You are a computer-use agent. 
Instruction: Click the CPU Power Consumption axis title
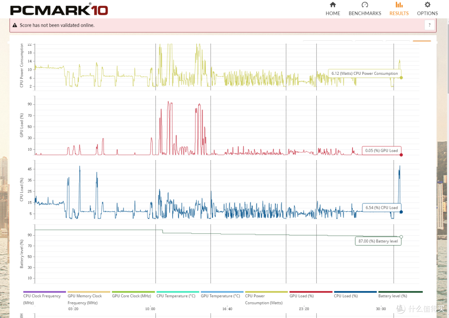click(22, 66)
